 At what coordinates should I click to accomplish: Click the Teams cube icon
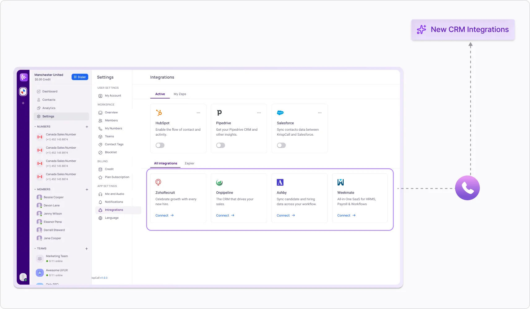pyautogui.click(x=100, y=137)
